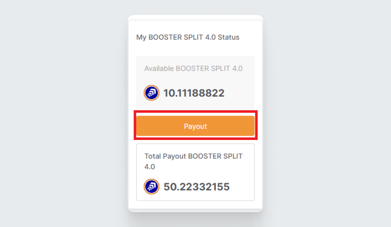Click the trailing 4.0 line under Total Payout
The height and width of the screenshot is (227, 391).
pyautogui.click(x=149, y=167)
